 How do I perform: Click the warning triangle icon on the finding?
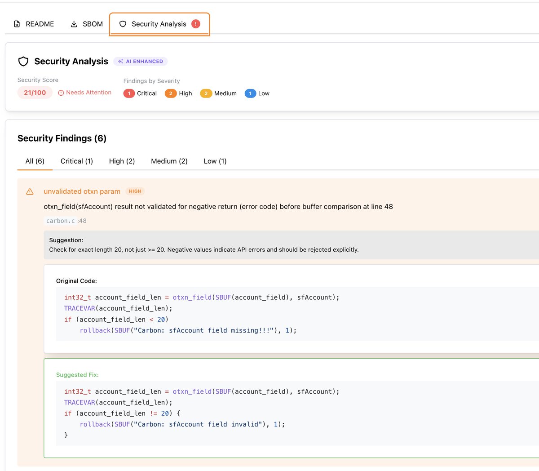(30, 191)
